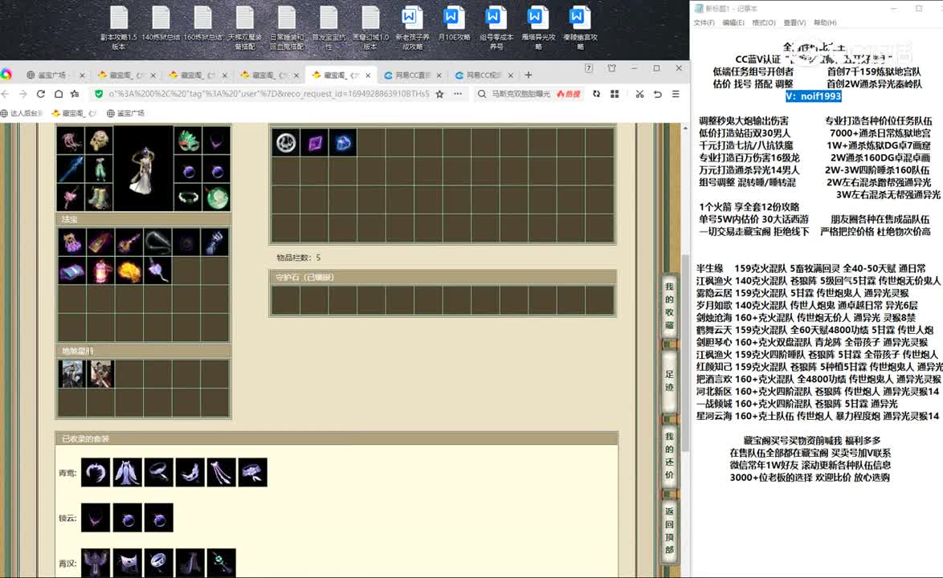This screenshot has height=578, width=943.
Task: Select the blue book 法宝 icon
Action: click(71, 271)
